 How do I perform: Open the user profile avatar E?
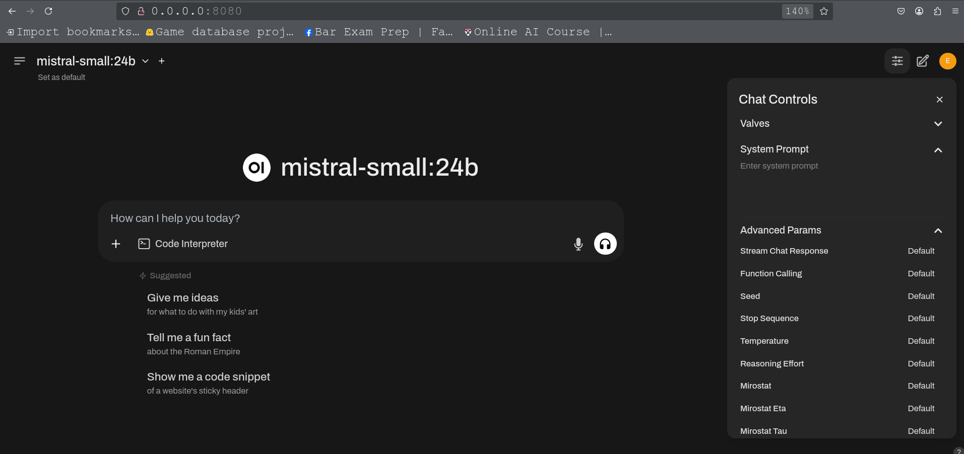coord(947,61)
